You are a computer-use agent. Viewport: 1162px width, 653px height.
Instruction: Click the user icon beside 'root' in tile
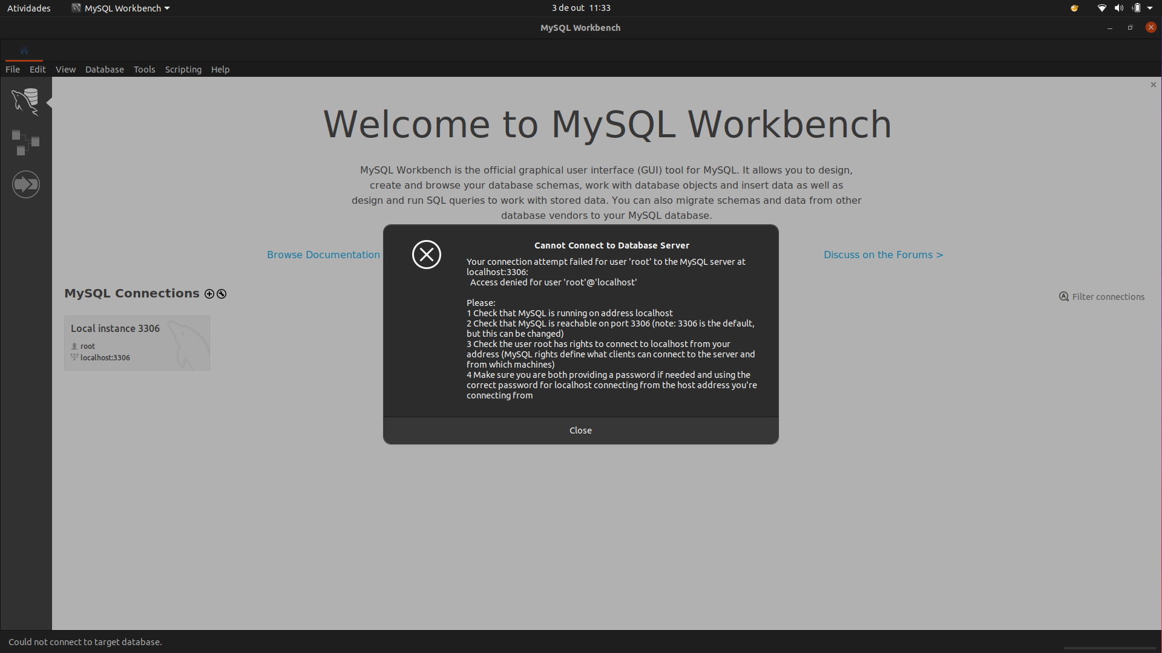(74, 346)
